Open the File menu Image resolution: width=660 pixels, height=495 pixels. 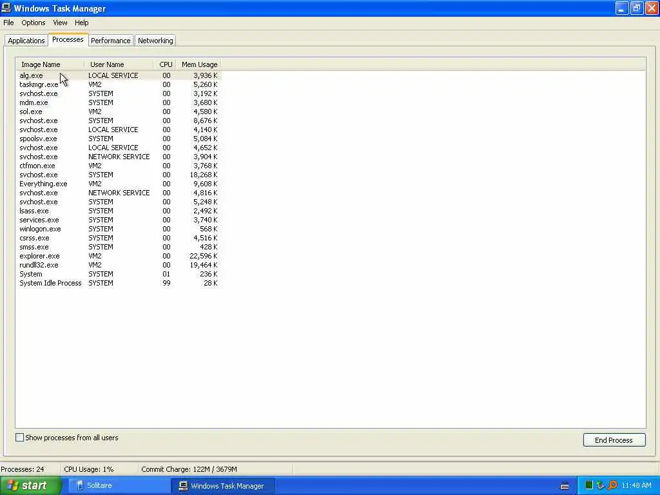8,23
